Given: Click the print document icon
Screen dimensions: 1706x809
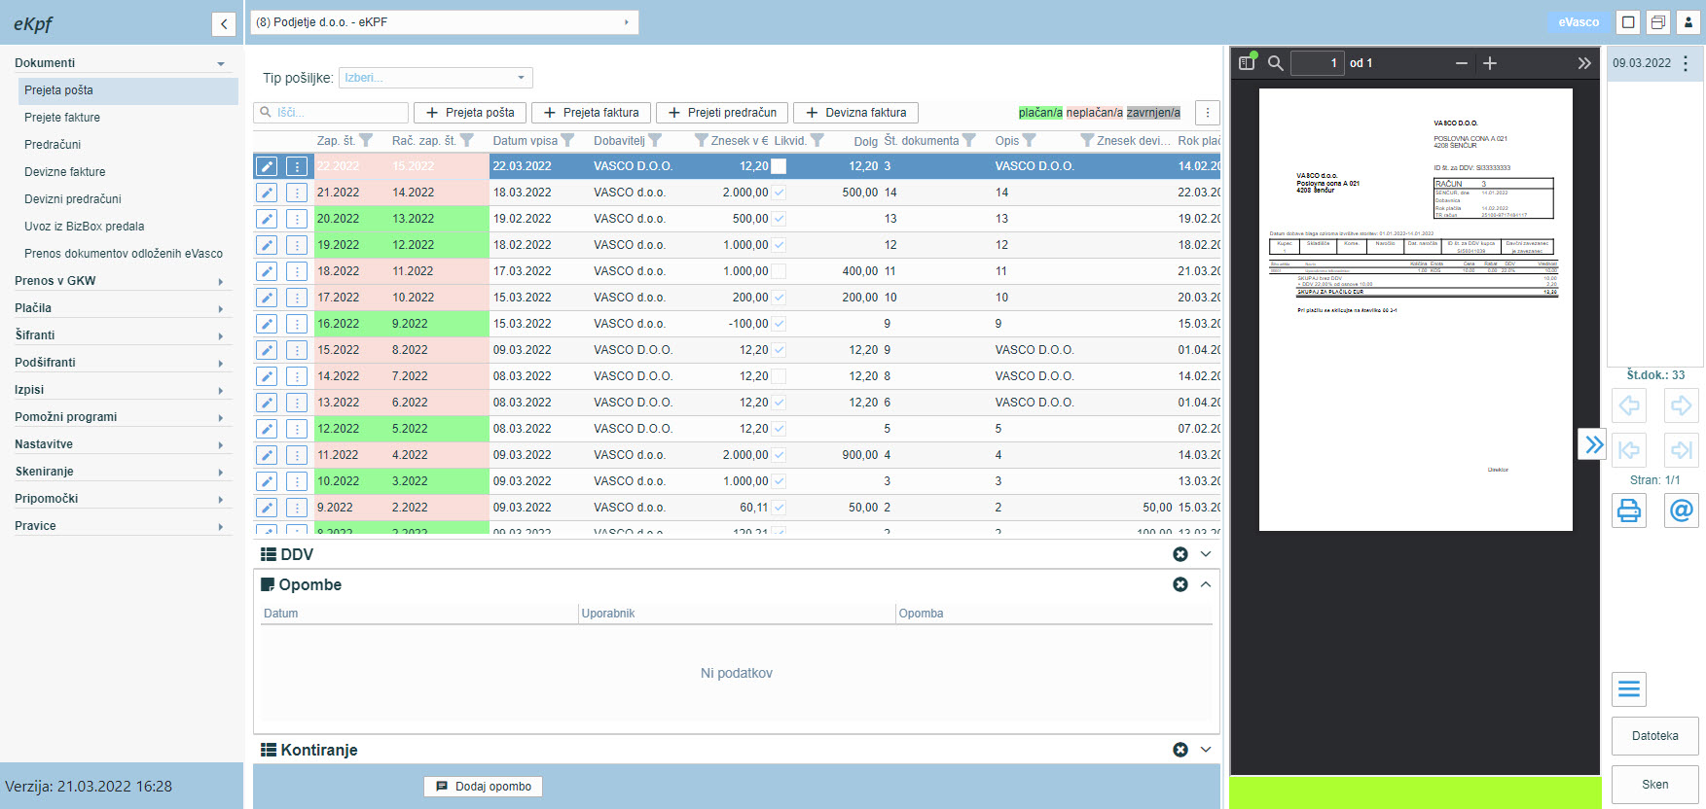Looking at the screenshot, I should click(x=1628, y=510).
